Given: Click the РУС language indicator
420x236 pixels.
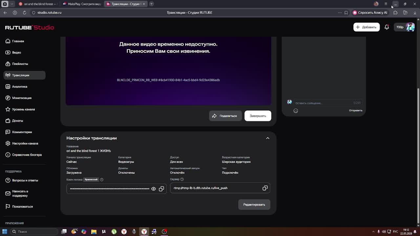Looking at the screenshot, I should 396,232.
